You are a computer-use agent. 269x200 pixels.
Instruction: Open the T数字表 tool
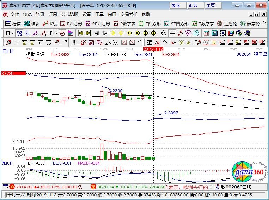coord(203,24)
